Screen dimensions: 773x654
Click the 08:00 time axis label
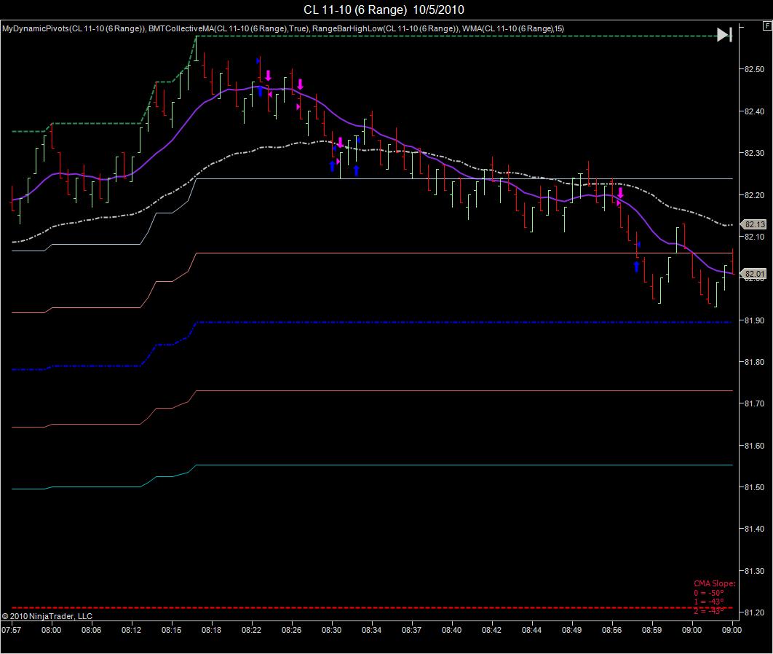(x=51, y=630)
